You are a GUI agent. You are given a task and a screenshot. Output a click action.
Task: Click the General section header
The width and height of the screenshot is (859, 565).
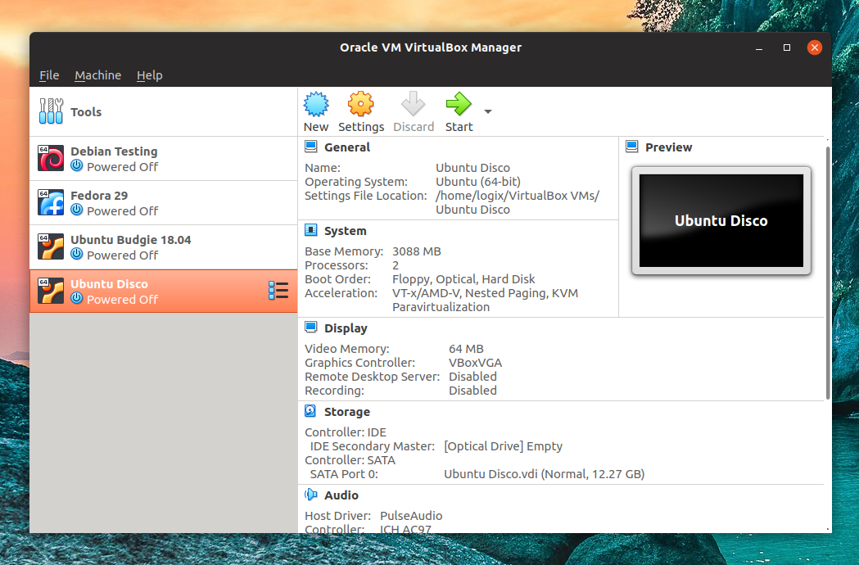pyautogui.click(x=346, y=147)
